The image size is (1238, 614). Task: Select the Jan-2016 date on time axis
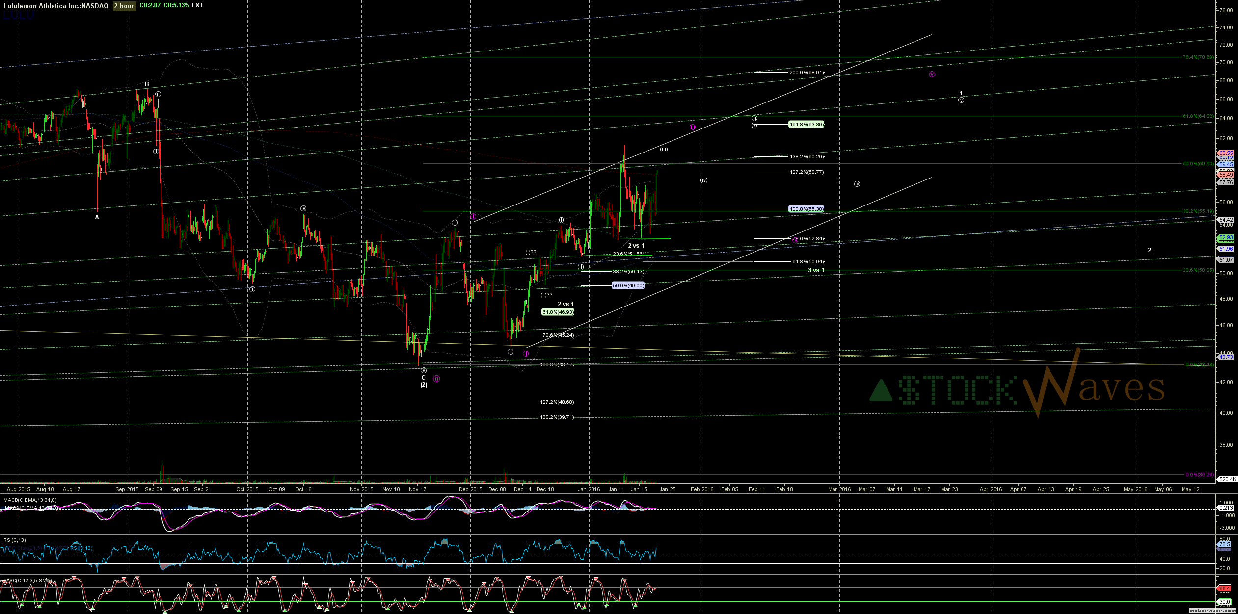[x=589, y=489]
